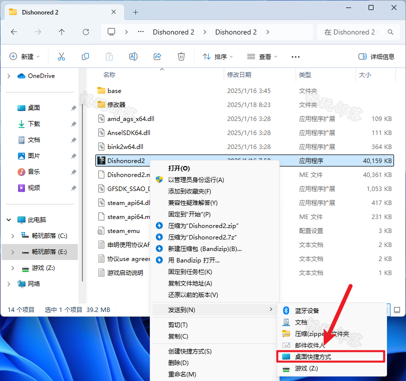
Task: Click the address bar ellipsis for hidden path
Action: [x=141, y=32]
